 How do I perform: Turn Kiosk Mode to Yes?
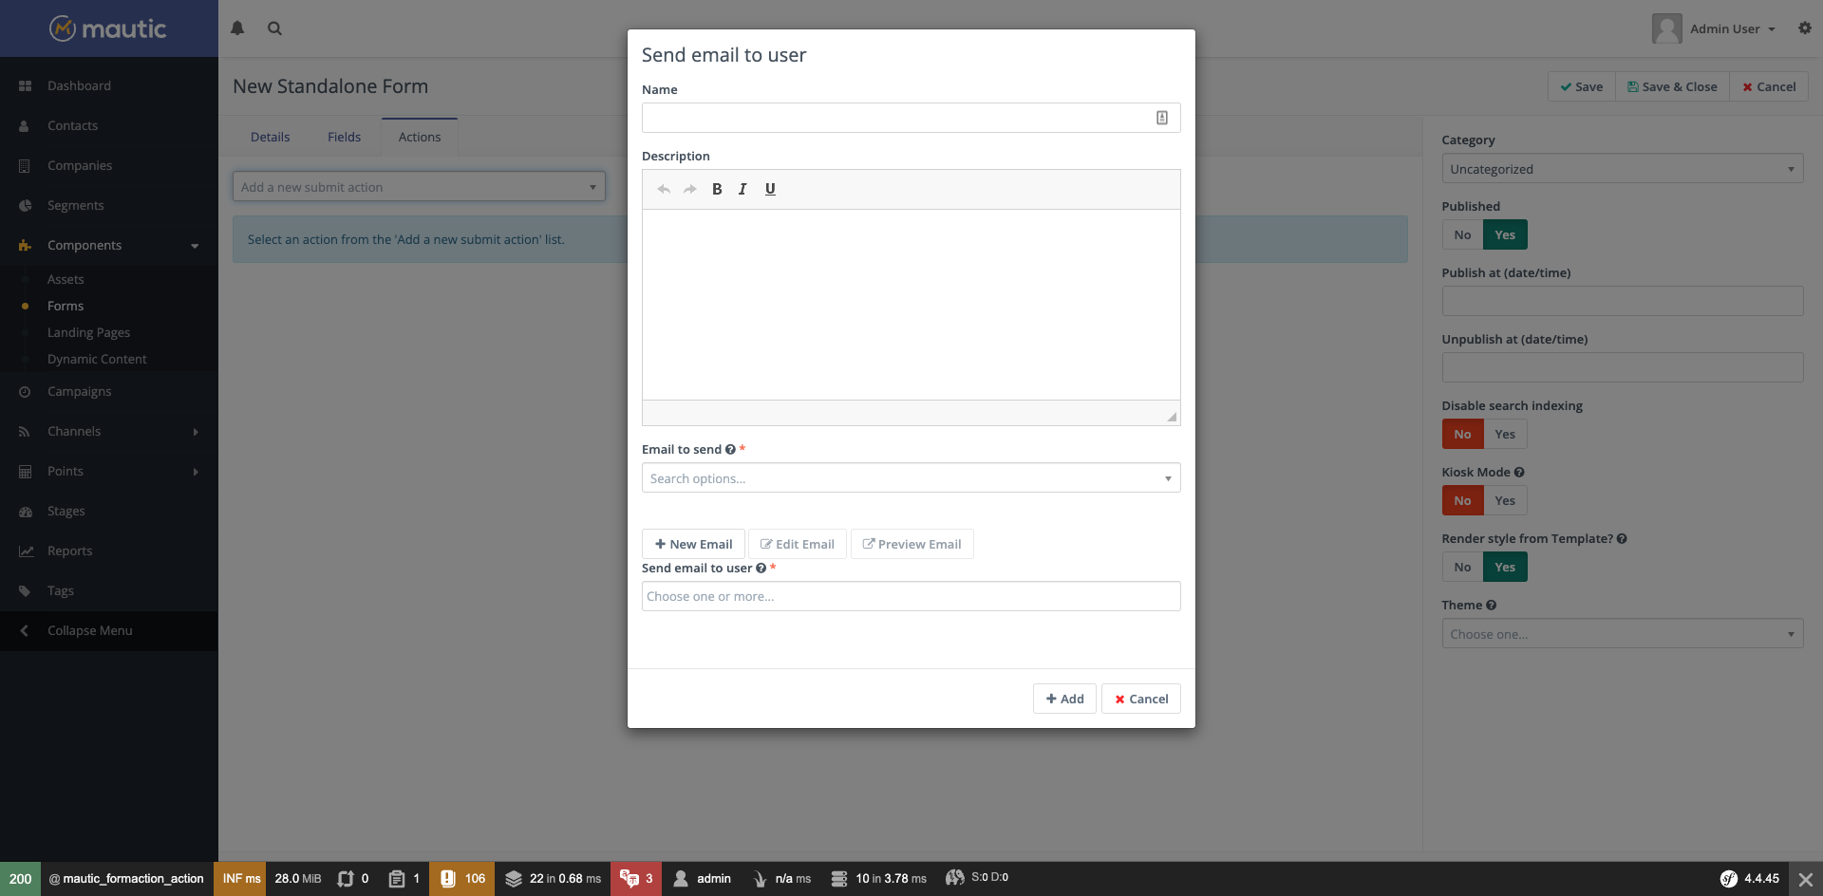[x=1505, y=500]
